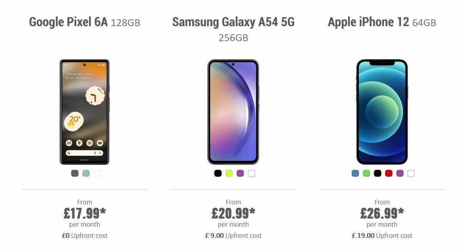Select the lime color swatch for Galaxy A54
This screenshot has width=459, height=252.
tap(228, 173)
